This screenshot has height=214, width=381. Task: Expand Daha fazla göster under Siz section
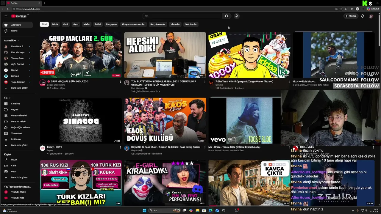pos(18,145)
